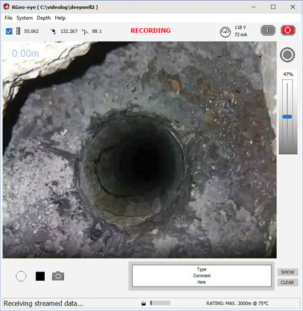
Task: Click the 118 V voltage reading
Action: (240, 28)
